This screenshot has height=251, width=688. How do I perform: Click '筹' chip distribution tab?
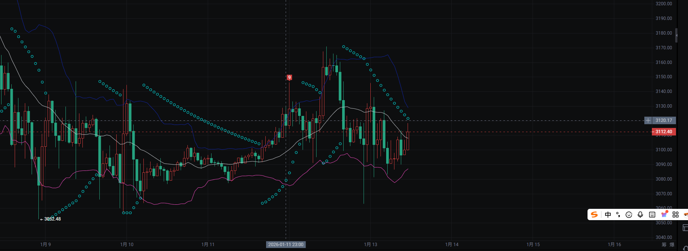point(664,245)
